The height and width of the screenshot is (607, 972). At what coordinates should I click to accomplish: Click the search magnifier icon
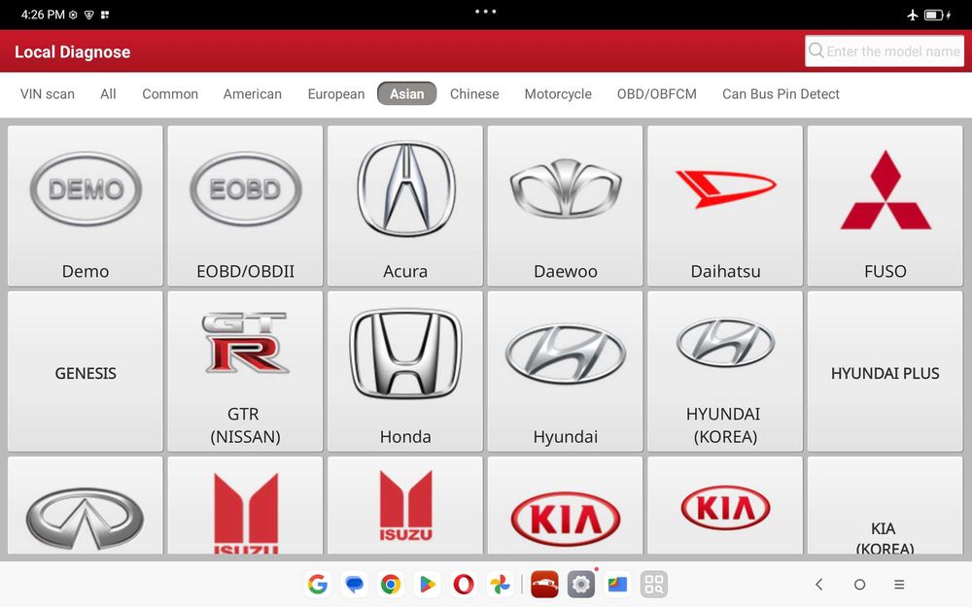click(x=816, y=51)
